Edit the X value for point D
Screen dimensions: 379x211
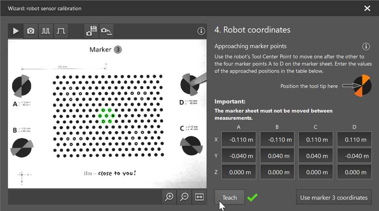point(354,140)
